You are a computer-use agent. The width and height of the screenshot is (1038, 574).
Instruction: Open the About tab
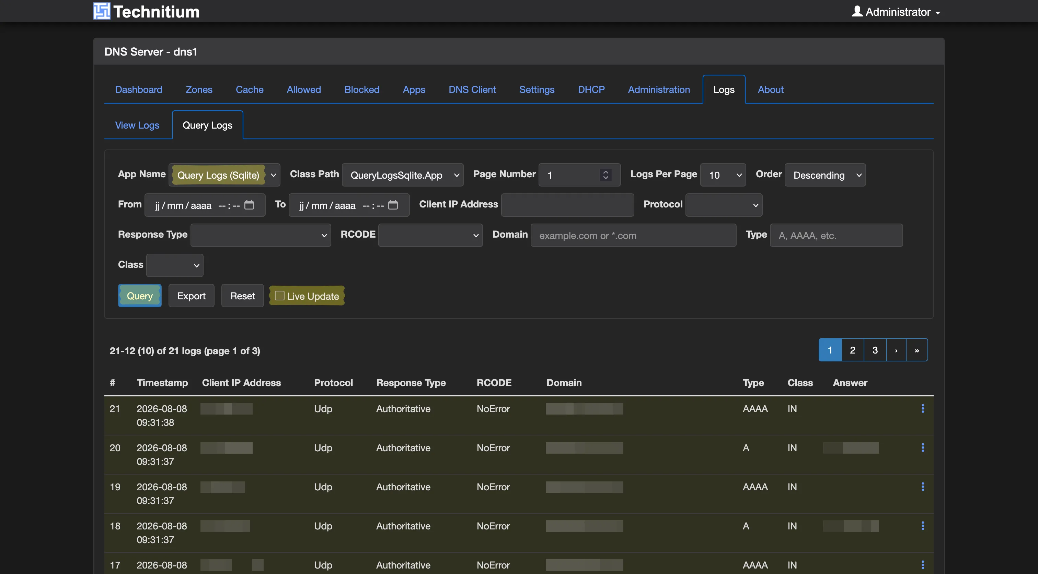pos(771,89)
